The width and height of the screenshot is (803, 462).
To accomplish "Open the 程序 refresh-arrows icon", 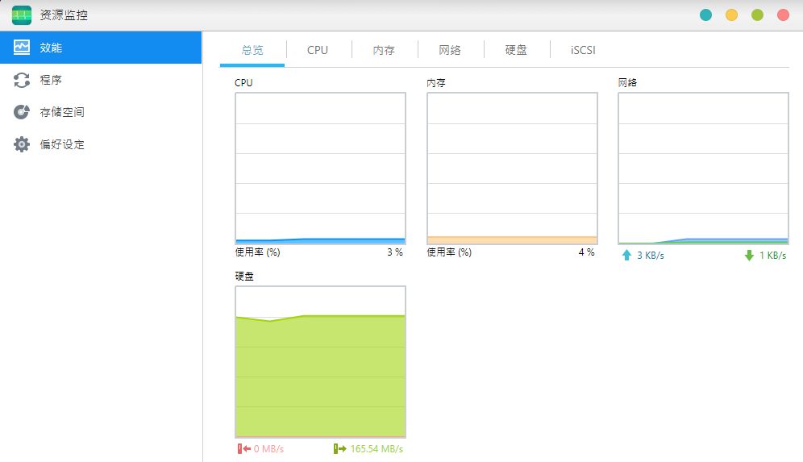I will [22, 80].
